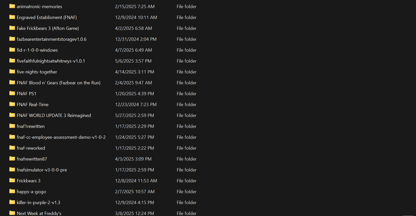Click the five-nights-together folder icon
The height and width of the screenshot is (216, 416).
(12, 72)
